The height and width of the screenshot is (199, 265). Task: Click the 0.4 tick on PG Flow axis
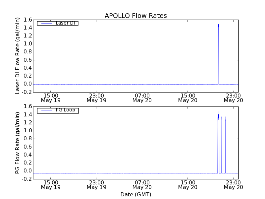point(28,155)
